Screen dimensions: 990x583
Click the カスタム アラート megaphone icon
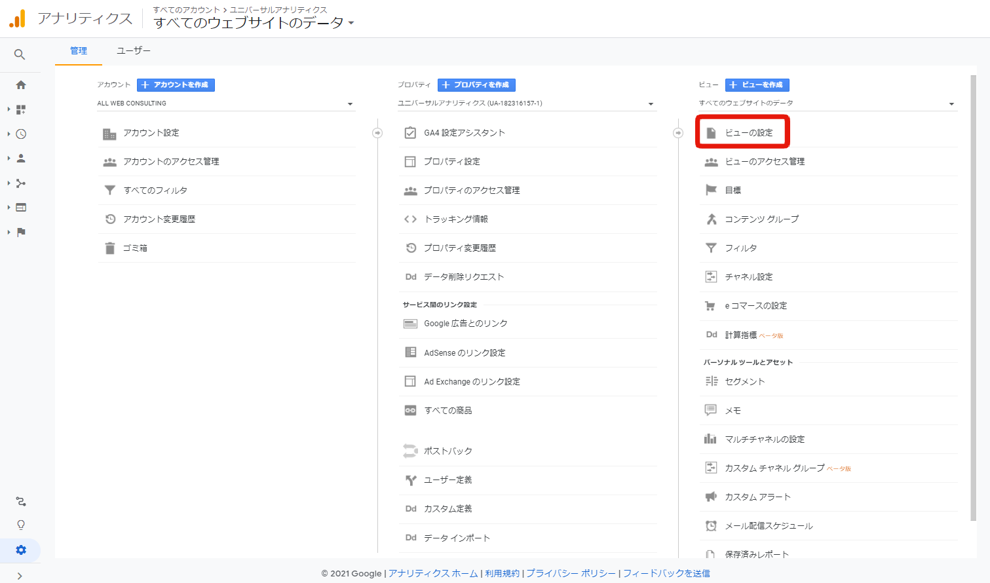[711, 497]
